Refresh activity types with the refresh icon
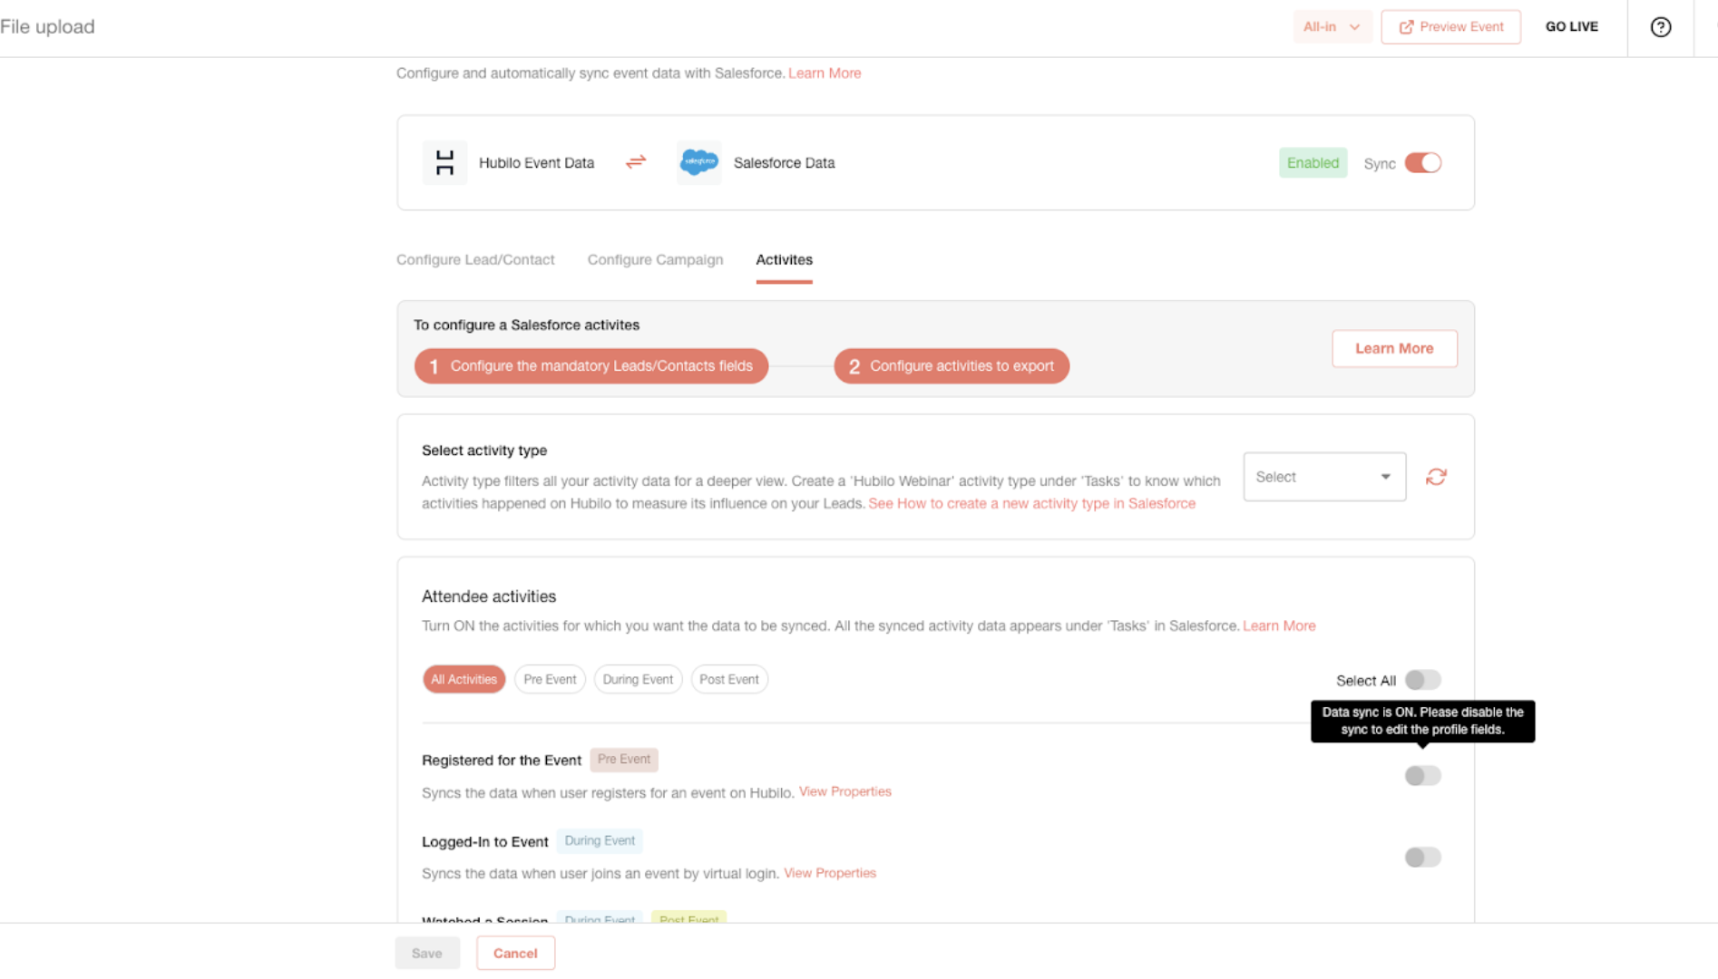Viewport: 1718px width, 979px height. 1436,477
